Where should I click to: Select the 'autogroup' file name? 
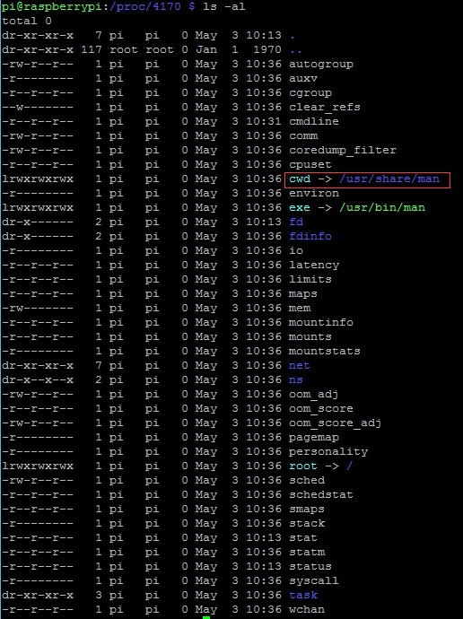click(321, 65)
